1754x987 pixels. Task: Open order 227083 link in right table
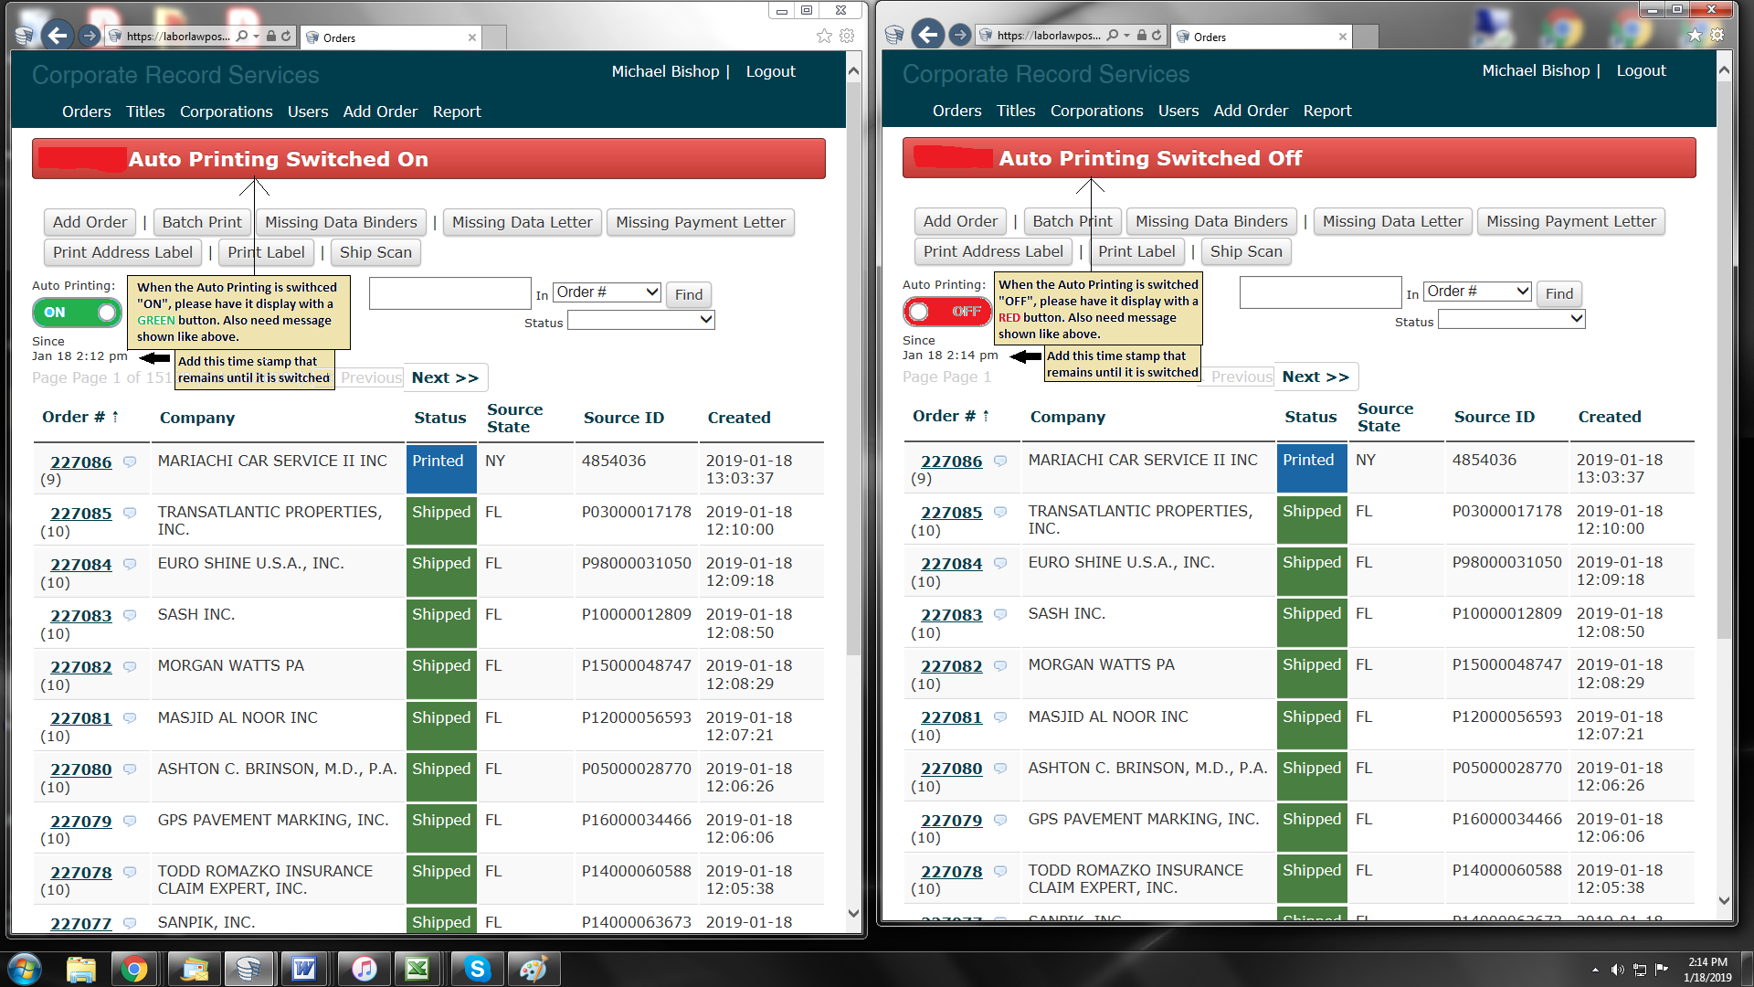pos(951,615)
